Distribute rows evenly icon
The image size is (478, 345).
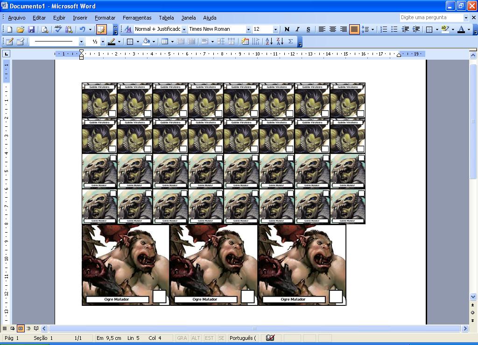coord(221,41)
